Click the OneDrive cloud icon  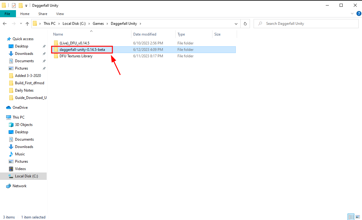click(9, 108)
